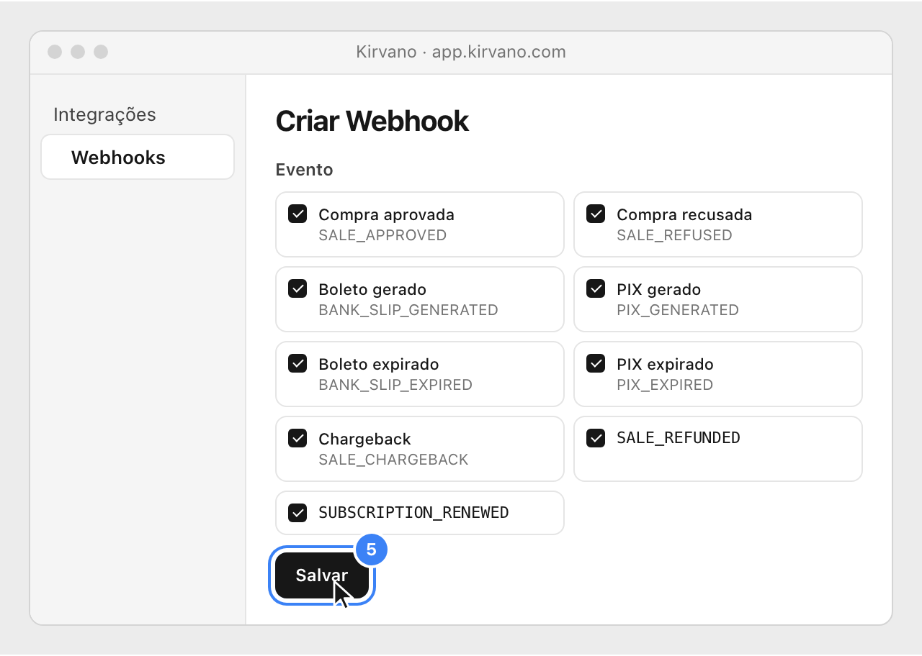Click the PIX_EXPIRED code text
The width and height of the screenshot is (922, 656).
[x=665, y=385]
